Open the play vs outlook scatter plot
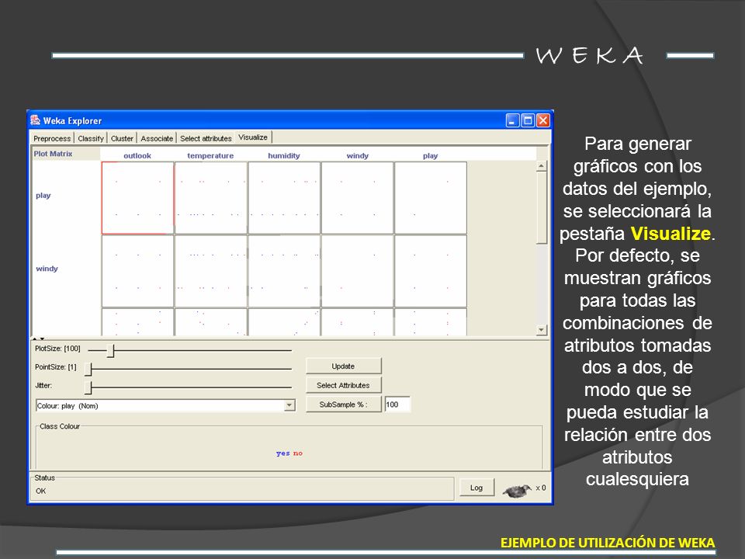The width and height of the screenshot is (745, 559). (138, 198)
